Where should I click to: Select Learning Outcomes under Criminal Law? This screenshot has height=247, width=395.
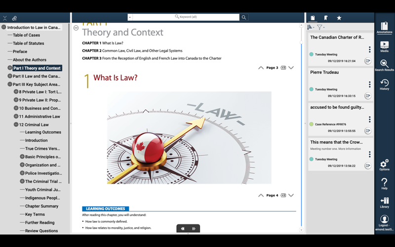coord(43,132)
